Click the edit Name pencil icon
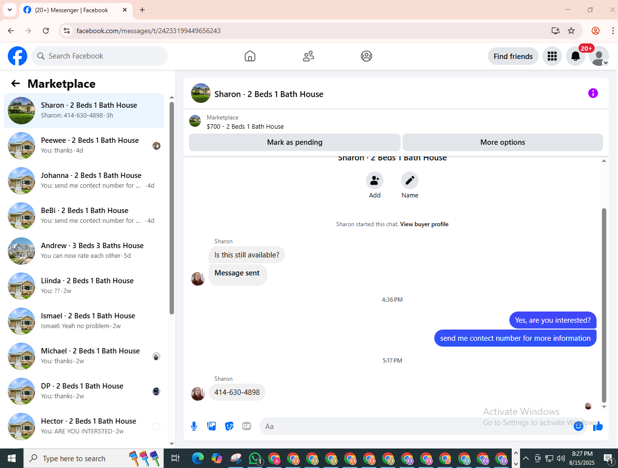The image size is (618, 468). point(410,180)
